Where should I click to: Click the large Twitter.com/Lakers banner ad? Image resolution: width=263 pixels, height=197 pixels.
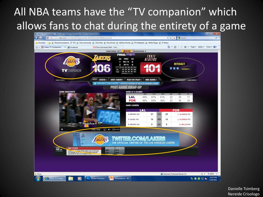click(x=126, y=140)
